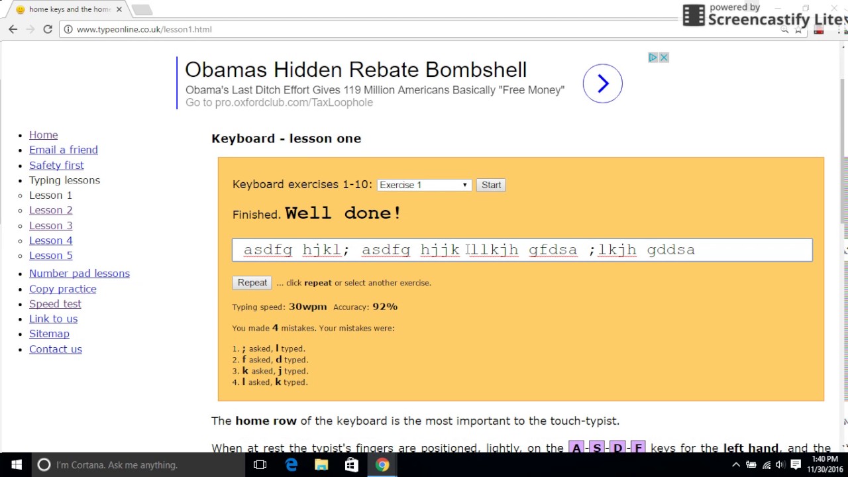The width and height of the screenshot is (848, 477).
Task: Open the Copy practice link
Action: coord(62,289)
